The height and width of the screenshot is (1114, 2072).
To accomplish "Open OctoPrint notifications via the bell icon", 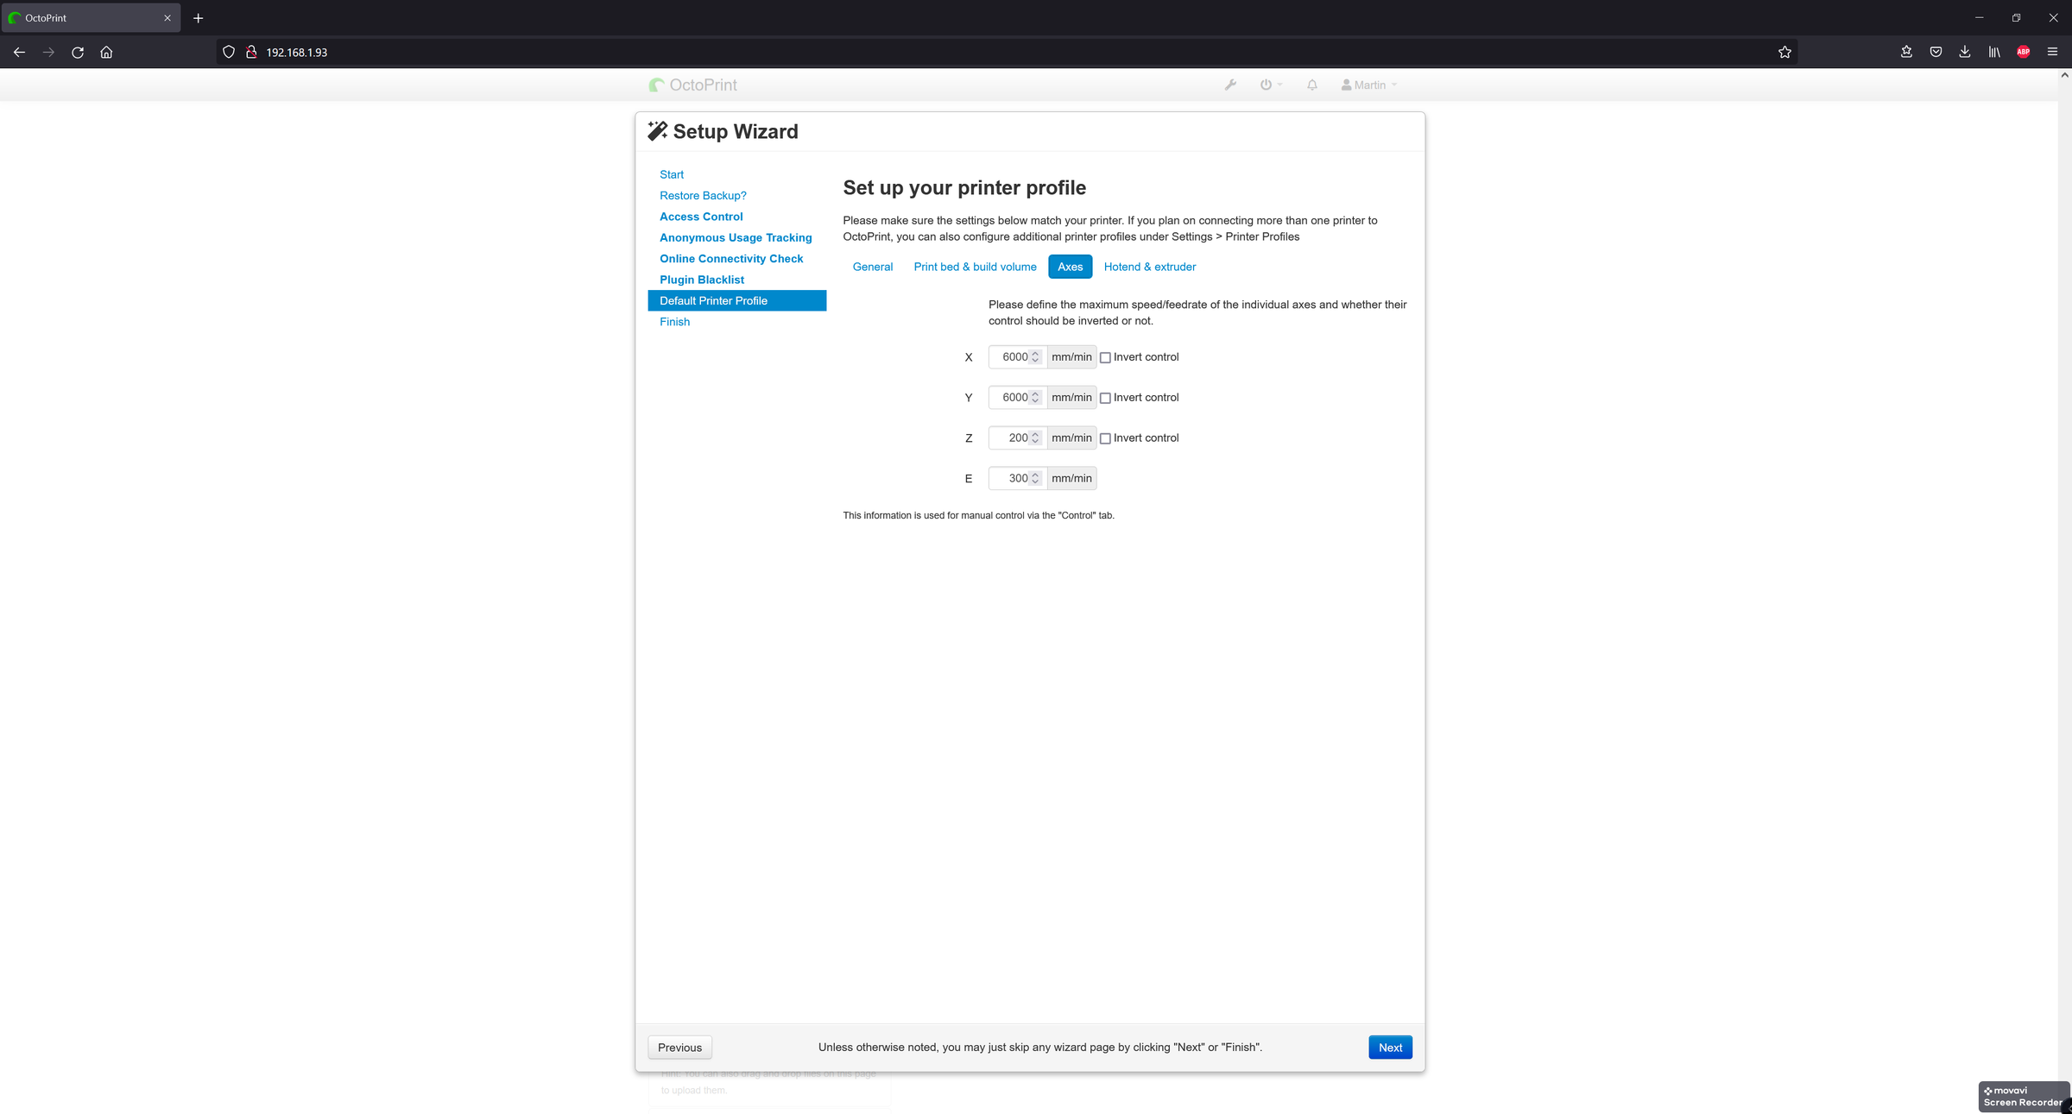I will tap(1311, 84).
